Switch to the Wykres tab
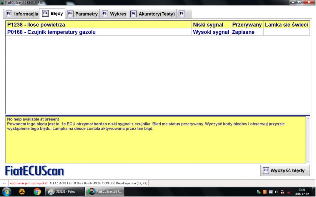This screenshot has width=316, height=197. point(114,14)
